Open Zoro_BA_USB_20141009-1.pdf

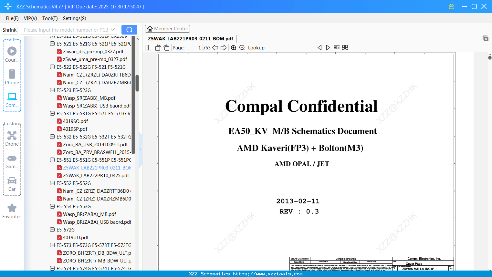92,144
